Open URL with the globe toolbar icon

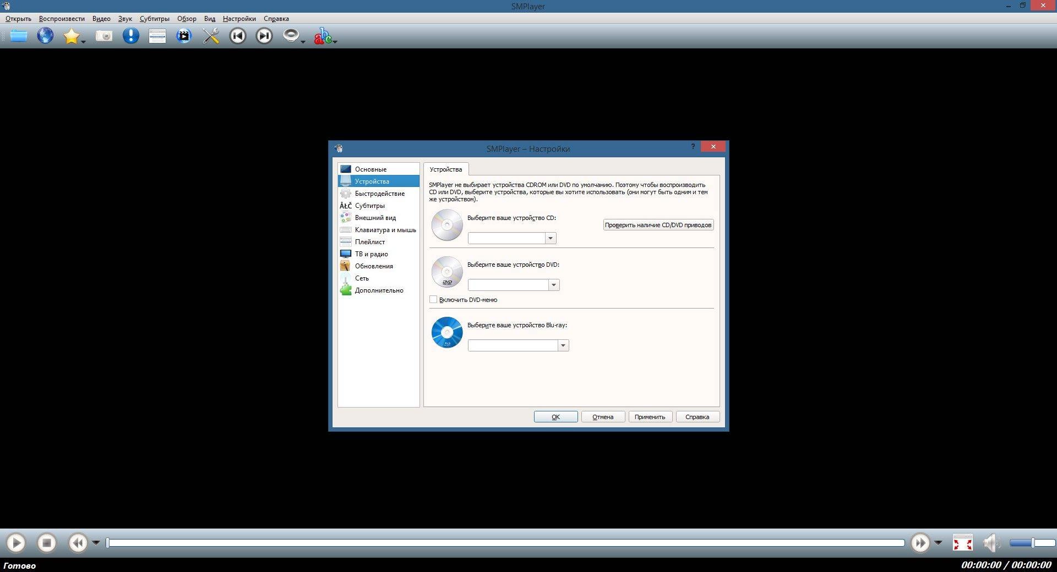(45, 36)
